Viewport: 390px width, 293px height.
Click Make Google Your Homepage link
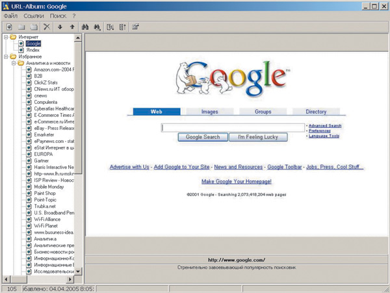click(237, 181)
